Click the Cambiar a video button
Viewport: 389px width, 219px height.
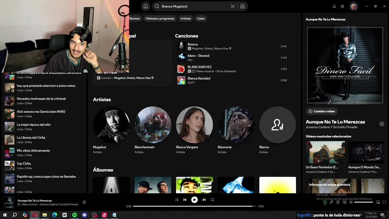(x=322, y=111)
